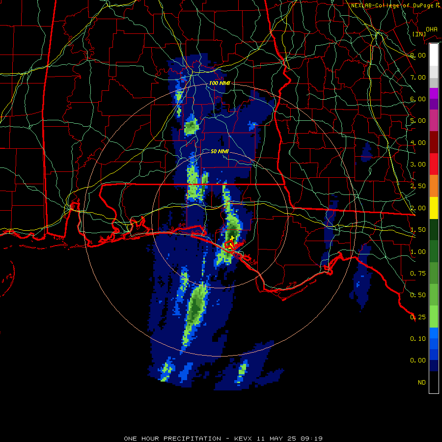Select the black ND legend swatch

point(434,382)
